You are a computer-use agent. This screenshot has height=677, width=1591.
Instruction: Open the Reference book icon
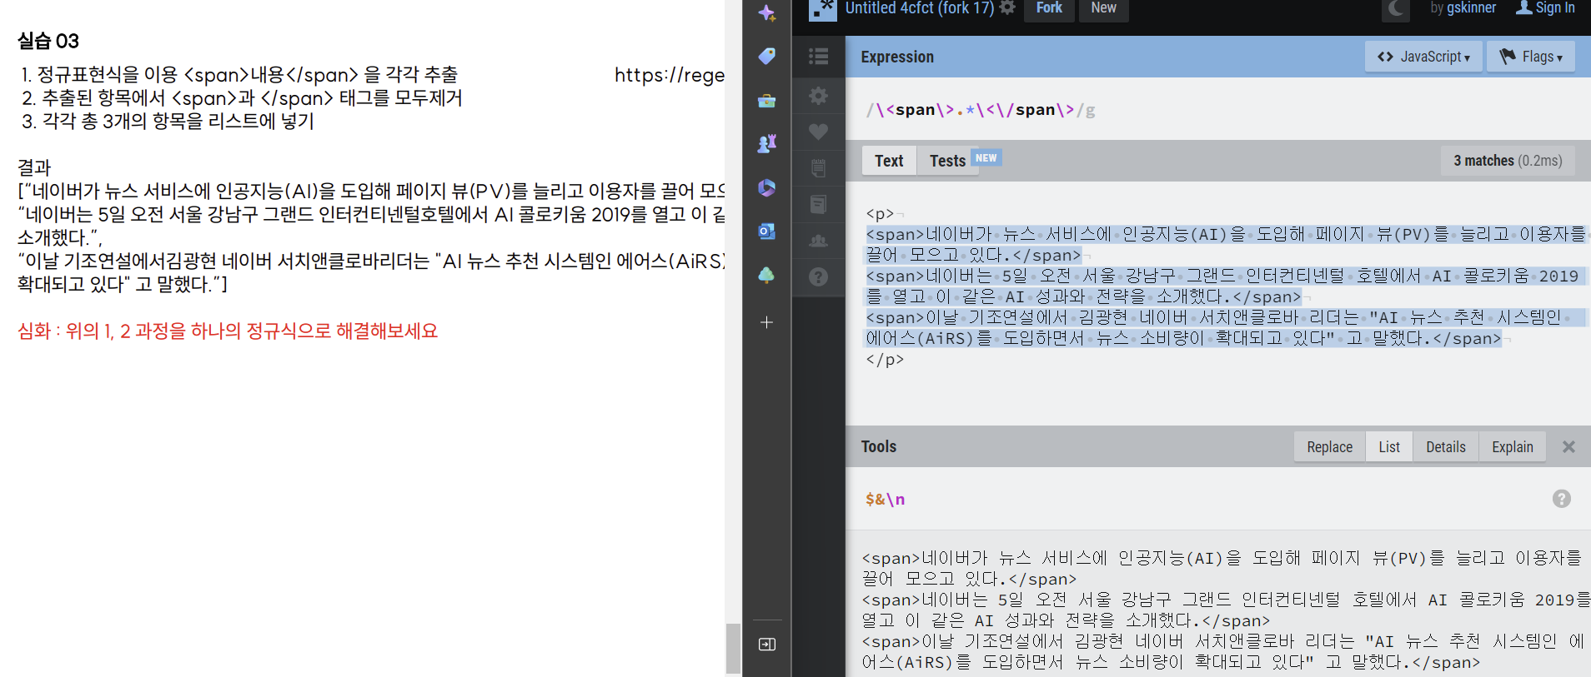[x=819, y=204]
